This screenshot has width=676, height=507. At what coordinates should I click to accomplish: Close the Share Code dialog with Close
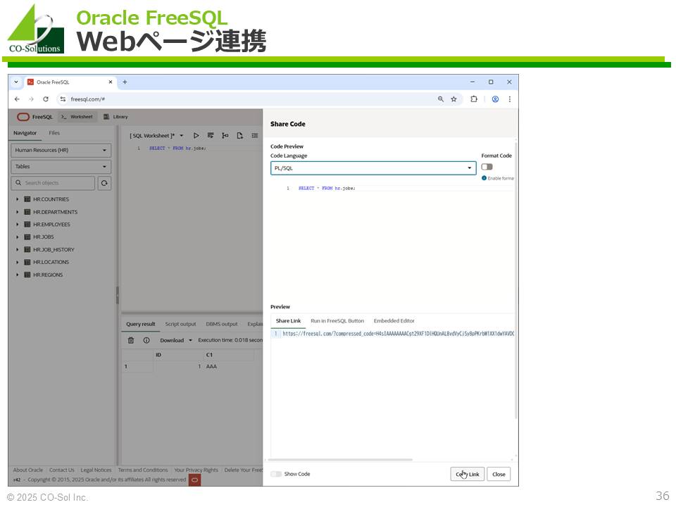coord(499,474)
